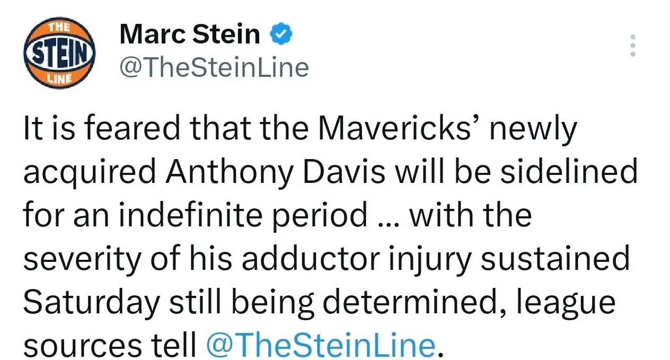670x360 pixels.
Task: Follow the blue @TheSteinLine mention link
Action: point(320,345)
